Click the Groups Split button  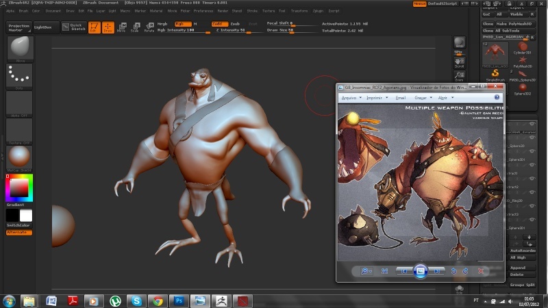tap(522, 285)
